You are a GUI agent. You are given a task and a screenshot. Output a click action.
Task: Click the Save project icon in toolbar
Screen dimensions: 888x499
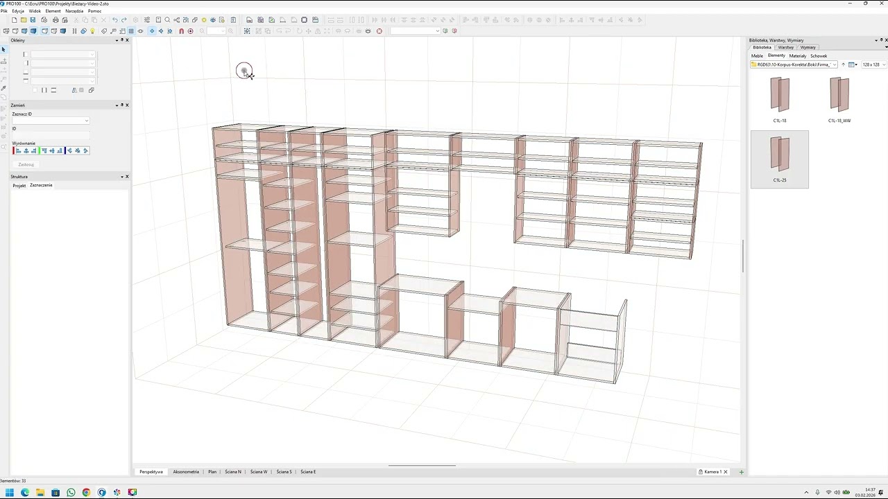(33, 20)
